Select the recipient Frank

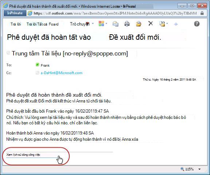pyautogui.click(x=45, y=66)
